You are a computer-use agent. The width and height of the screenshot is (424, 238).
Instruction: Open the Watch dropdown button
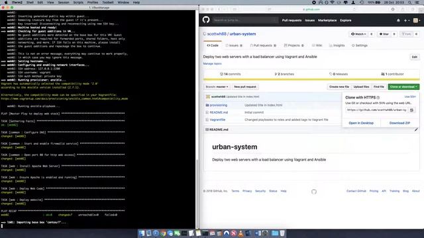click(x=358, y=34)
